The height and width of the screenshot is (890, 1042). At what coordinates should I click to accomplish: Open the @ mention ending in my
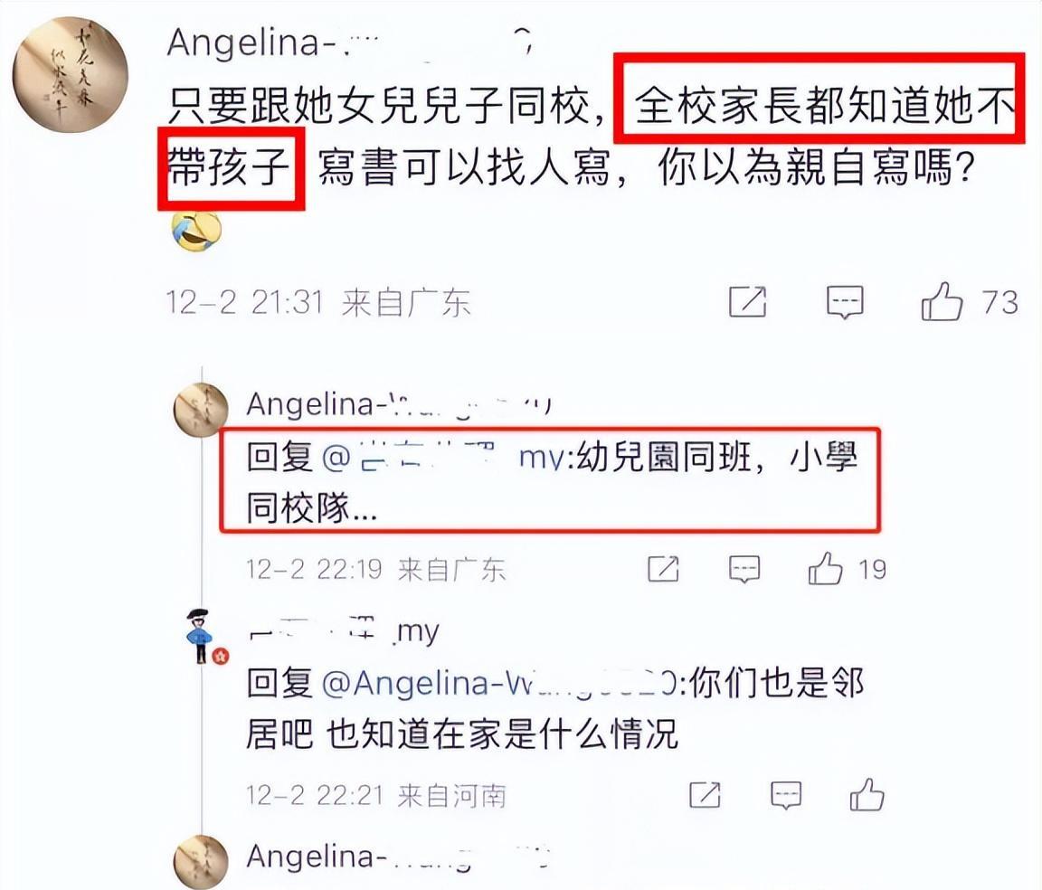(443, 458)
